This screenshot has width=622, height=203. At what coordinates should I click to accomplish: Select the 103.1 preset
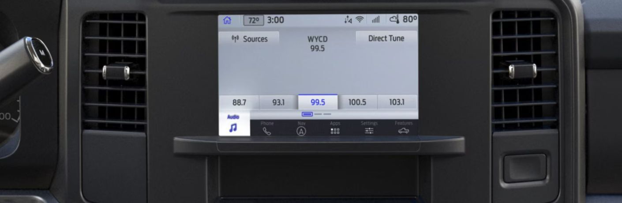[x=397, y=102]
